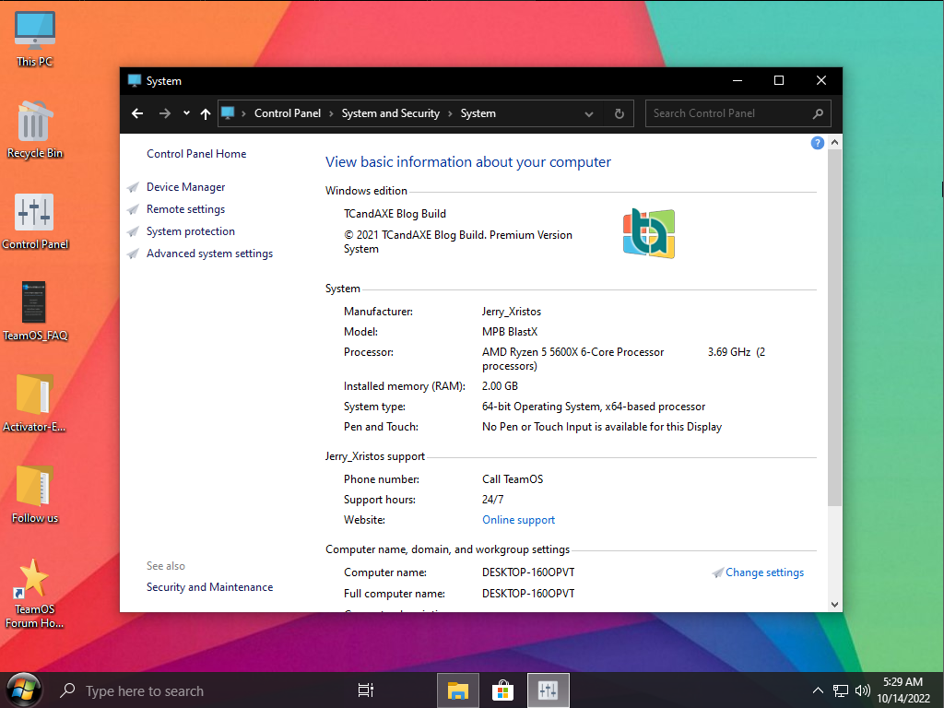Click Change settings for computer name
The height and width of the screenshot is (708, 944).
coord(764,572)
